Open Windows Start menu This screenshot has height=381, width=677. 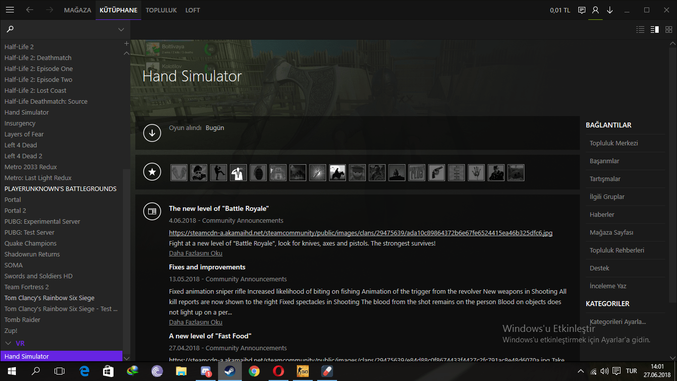click(x=11, y=371)
